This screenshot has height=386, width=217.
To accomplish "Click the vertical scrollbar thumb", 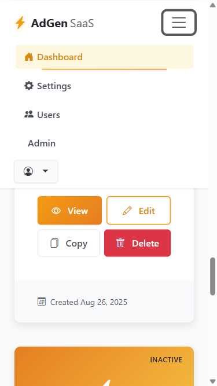I will pyautogui.click(x=213, y=276).
